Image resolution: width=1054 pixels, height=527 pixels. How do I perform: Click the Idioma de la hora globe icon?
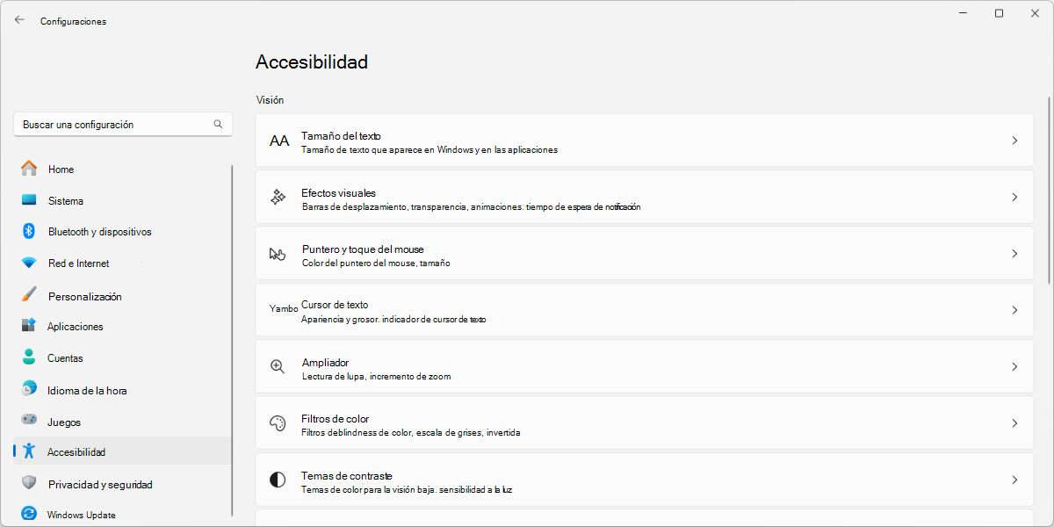(29, 389)
